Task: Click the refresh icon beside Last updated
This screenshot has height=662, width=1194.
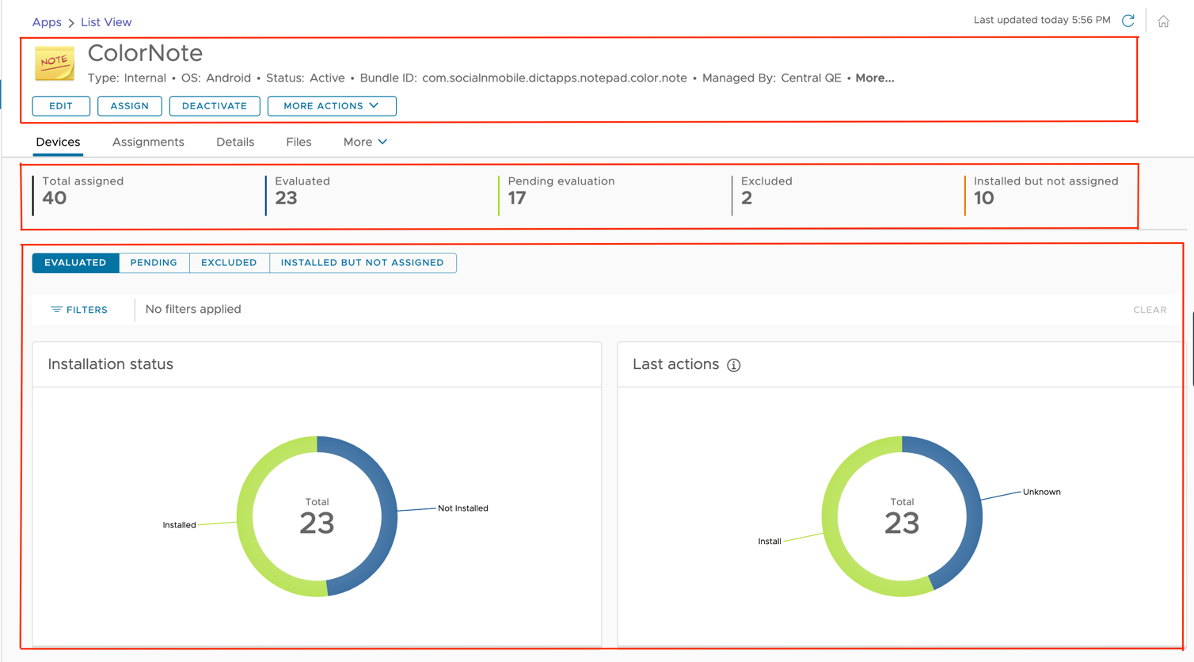Action: pos(1128,21)
